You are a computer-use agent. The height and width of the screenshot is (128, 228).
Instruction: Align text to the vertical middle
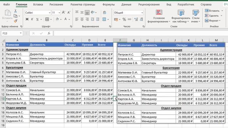point(82,12)
